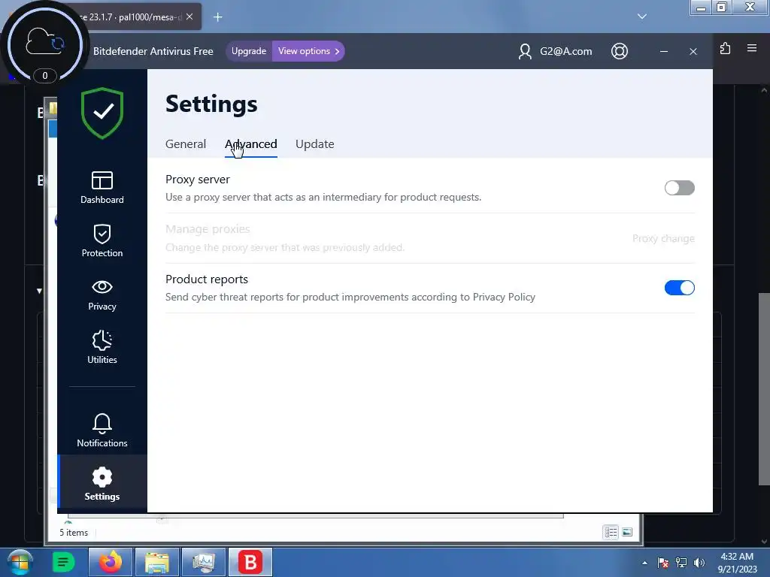Image resolution: width=770 pixels, height=577 pixels.
Task: Click the "5 items" status text in Explorer
Action: [x=74, y=533]
